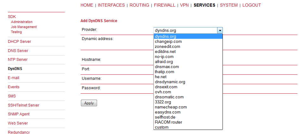Select thatip.com provider option
Image resolution: width=305 pixels, height=134 pixels.
point(188,72)
